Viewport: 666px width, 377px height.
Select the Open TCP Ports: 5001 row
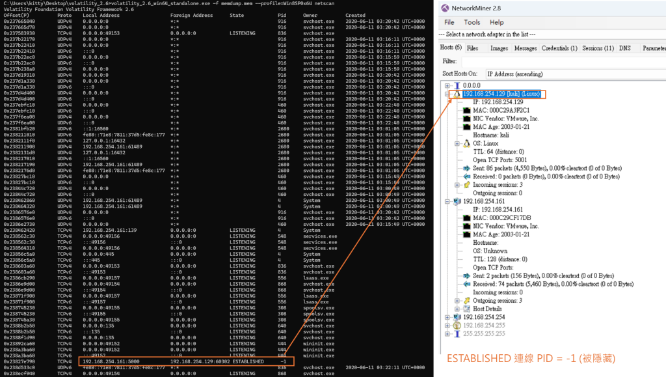500,160
